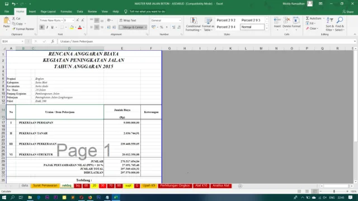
Task: Switch to Page Break Preview view
Action: coord(314,191)
